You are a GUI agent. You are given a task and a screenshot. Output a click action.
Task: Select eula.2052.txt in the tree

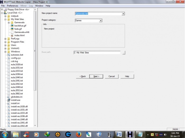(17, 90)
